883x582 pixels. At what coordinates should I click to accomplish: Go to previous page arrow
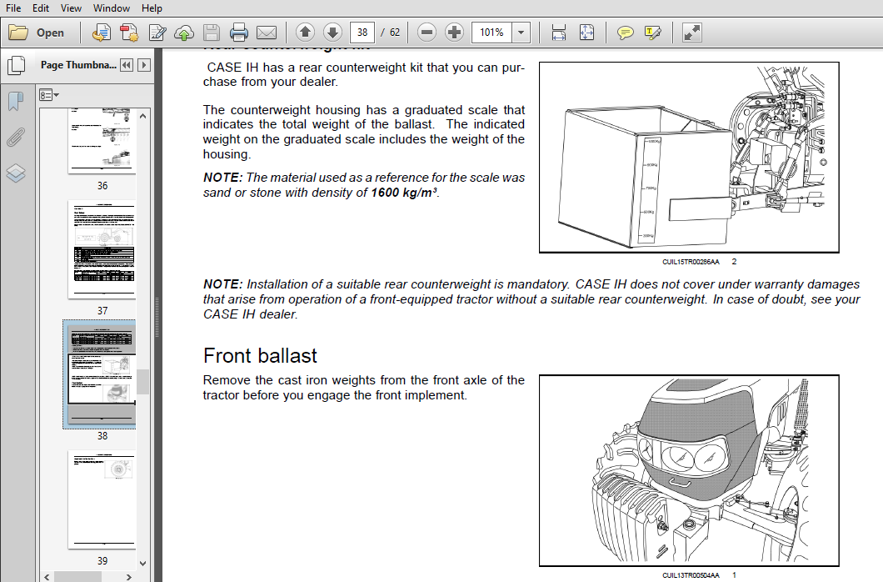(305, 33)
